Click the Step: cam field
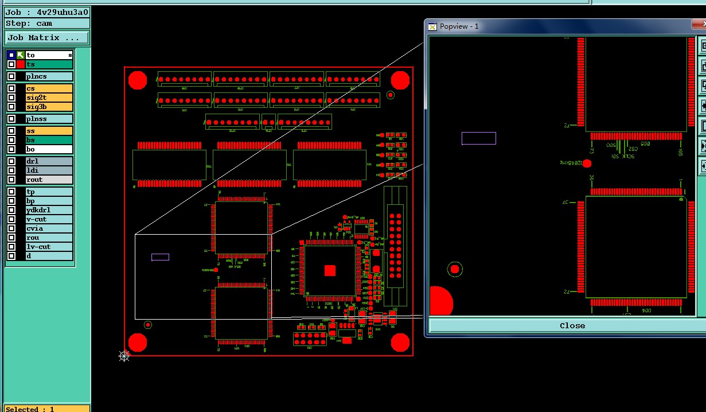The width and height of the screenshot is (706, 412). (47, 24)
